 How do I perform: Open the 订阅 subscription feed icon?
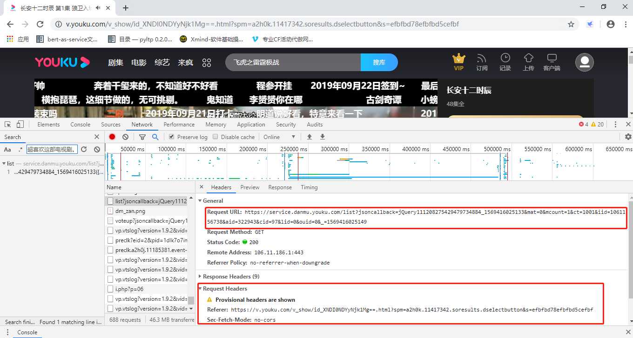pyautogui.click(x=482, y=61)
